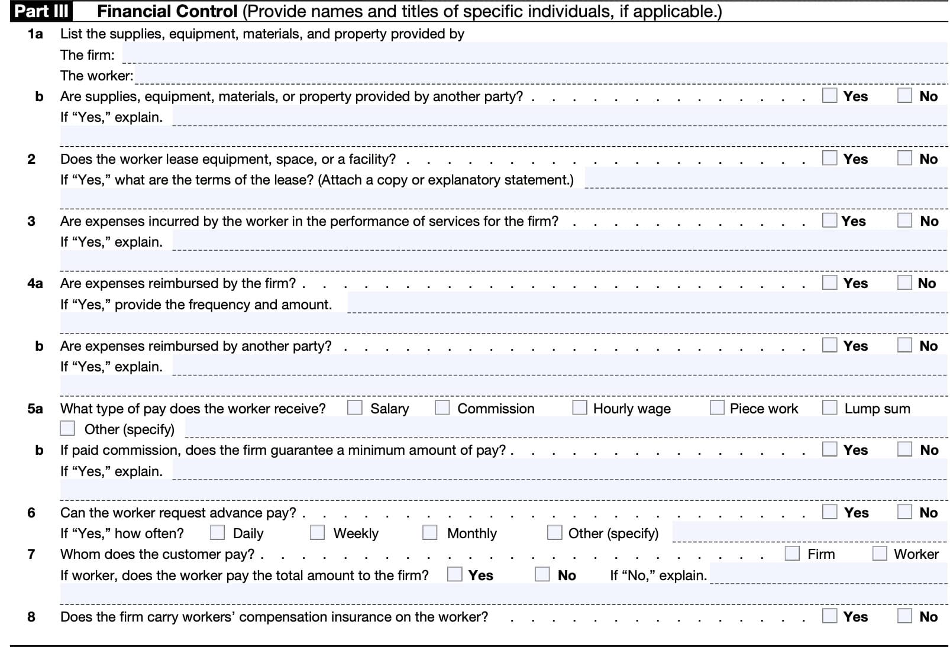Mark No for guaranteed minimum commission pay

904,449
